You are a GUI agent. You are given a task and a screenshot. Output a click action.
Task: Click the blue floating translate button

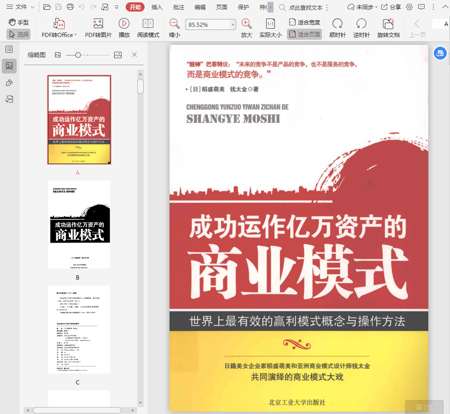[x=440, y=54]
